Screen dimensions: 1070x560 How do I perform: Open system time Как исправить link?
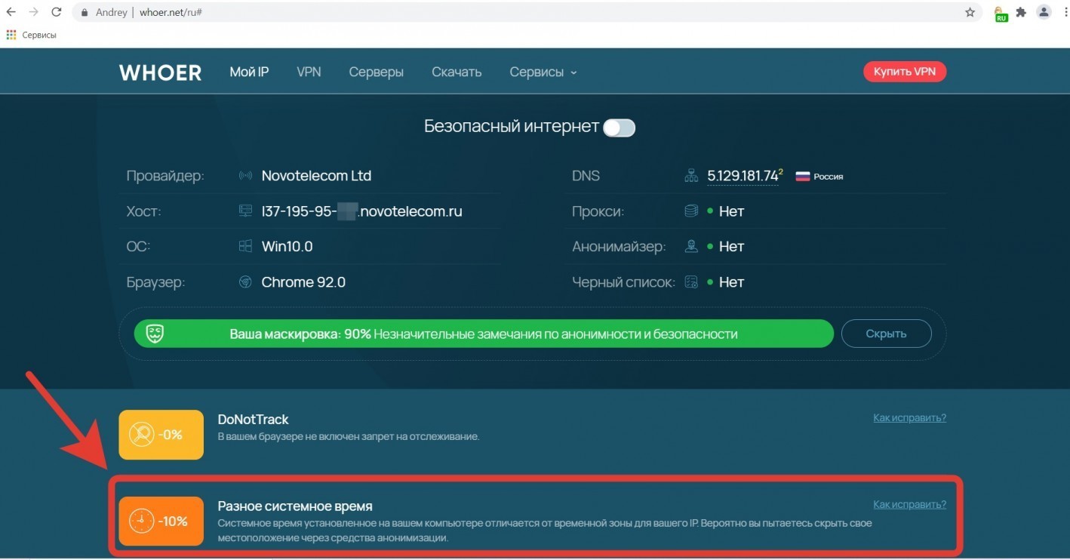click(x=909, y=504)
